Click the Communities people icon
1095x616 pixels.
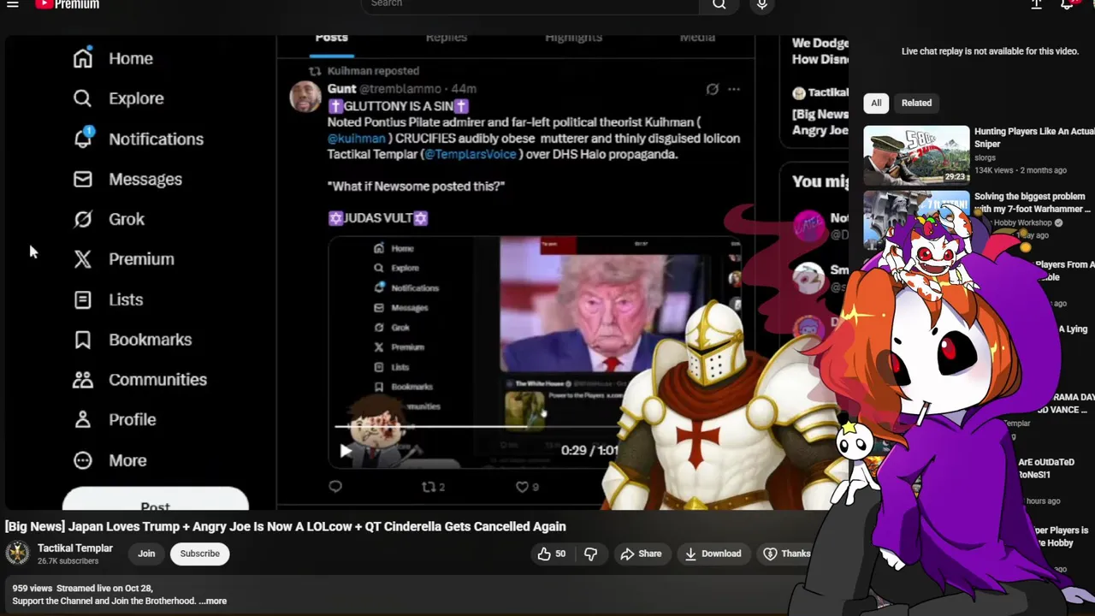coord(83,380)
